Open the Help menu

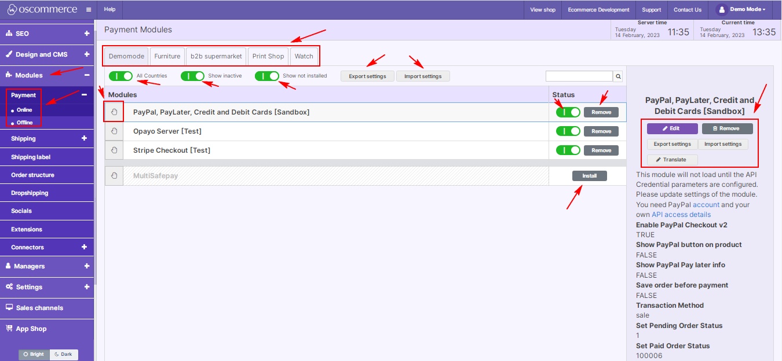point(109,10)
